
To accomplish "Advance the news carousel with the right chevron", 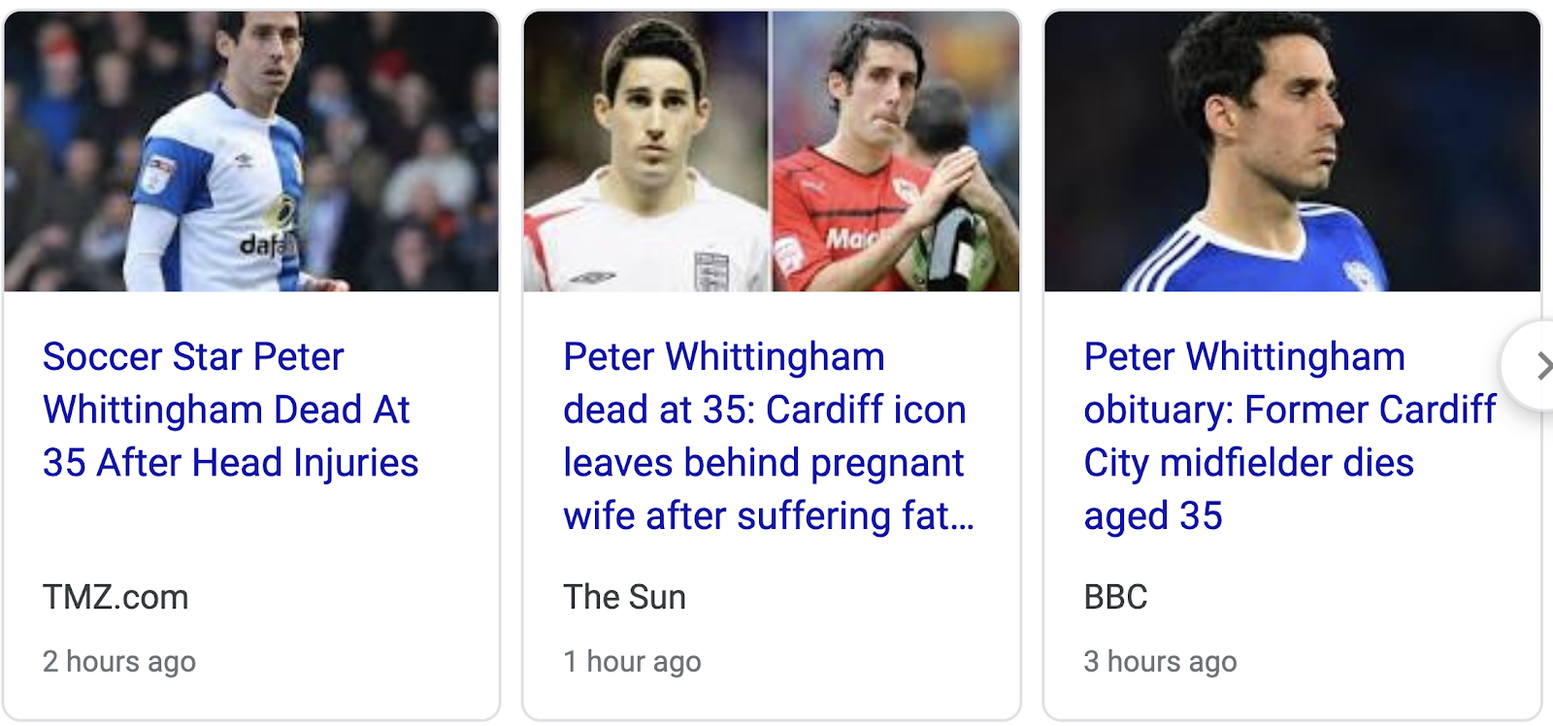I will point(1537,366).
